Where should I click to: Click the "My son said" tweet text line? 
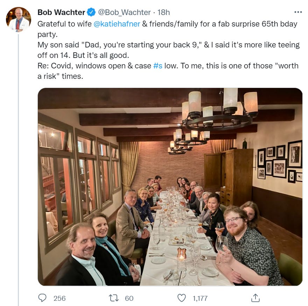(x=168, y=45)
